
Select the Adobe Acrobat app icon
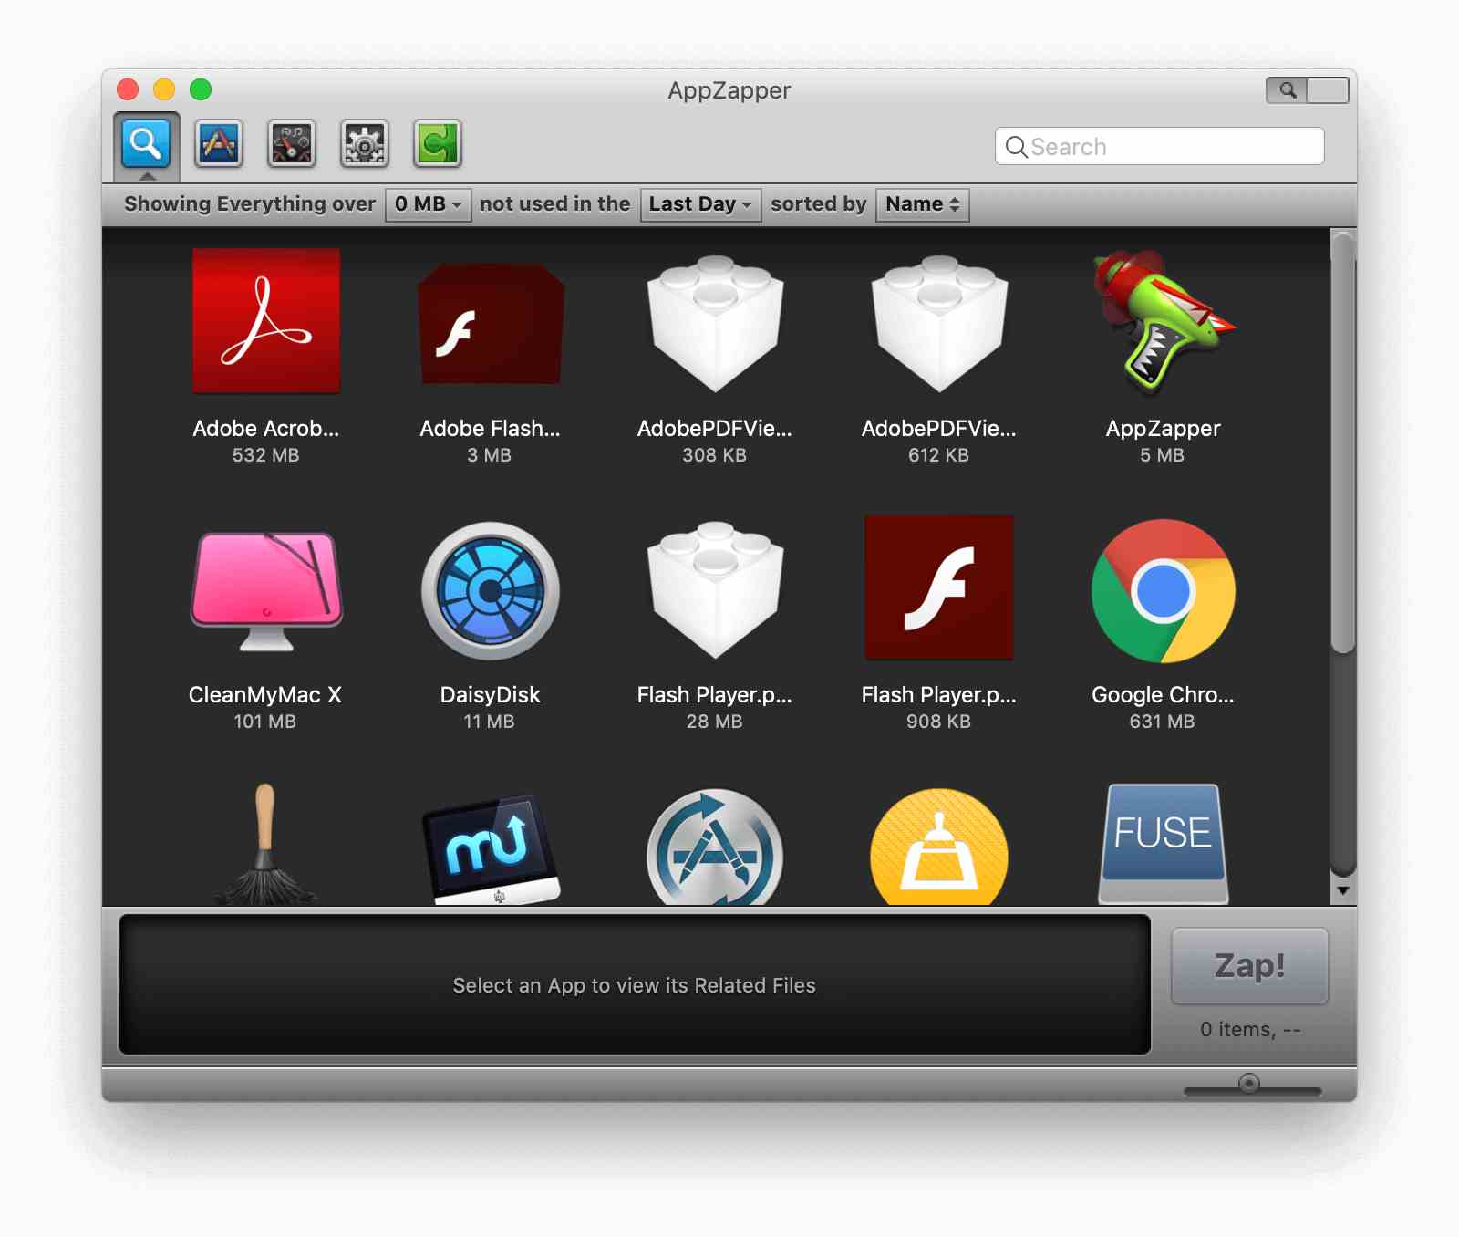tap(266, 321)
